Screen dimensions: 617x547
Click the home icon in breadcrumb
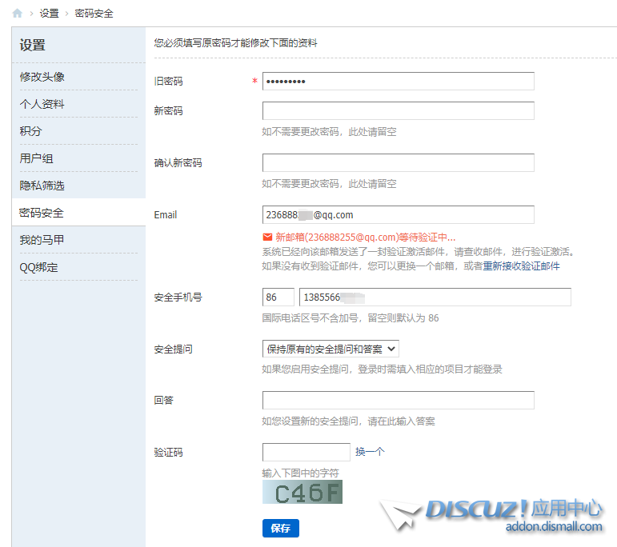[18, 14]
